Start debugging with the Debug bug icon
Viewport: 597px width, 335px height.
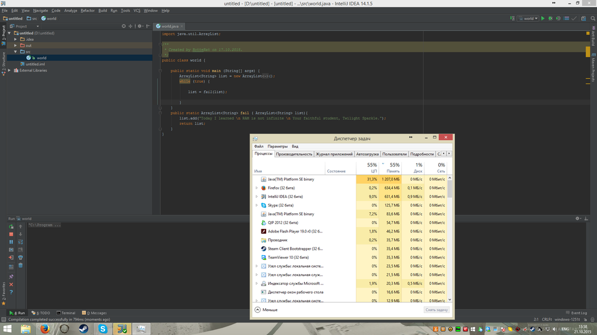(550, 18)
